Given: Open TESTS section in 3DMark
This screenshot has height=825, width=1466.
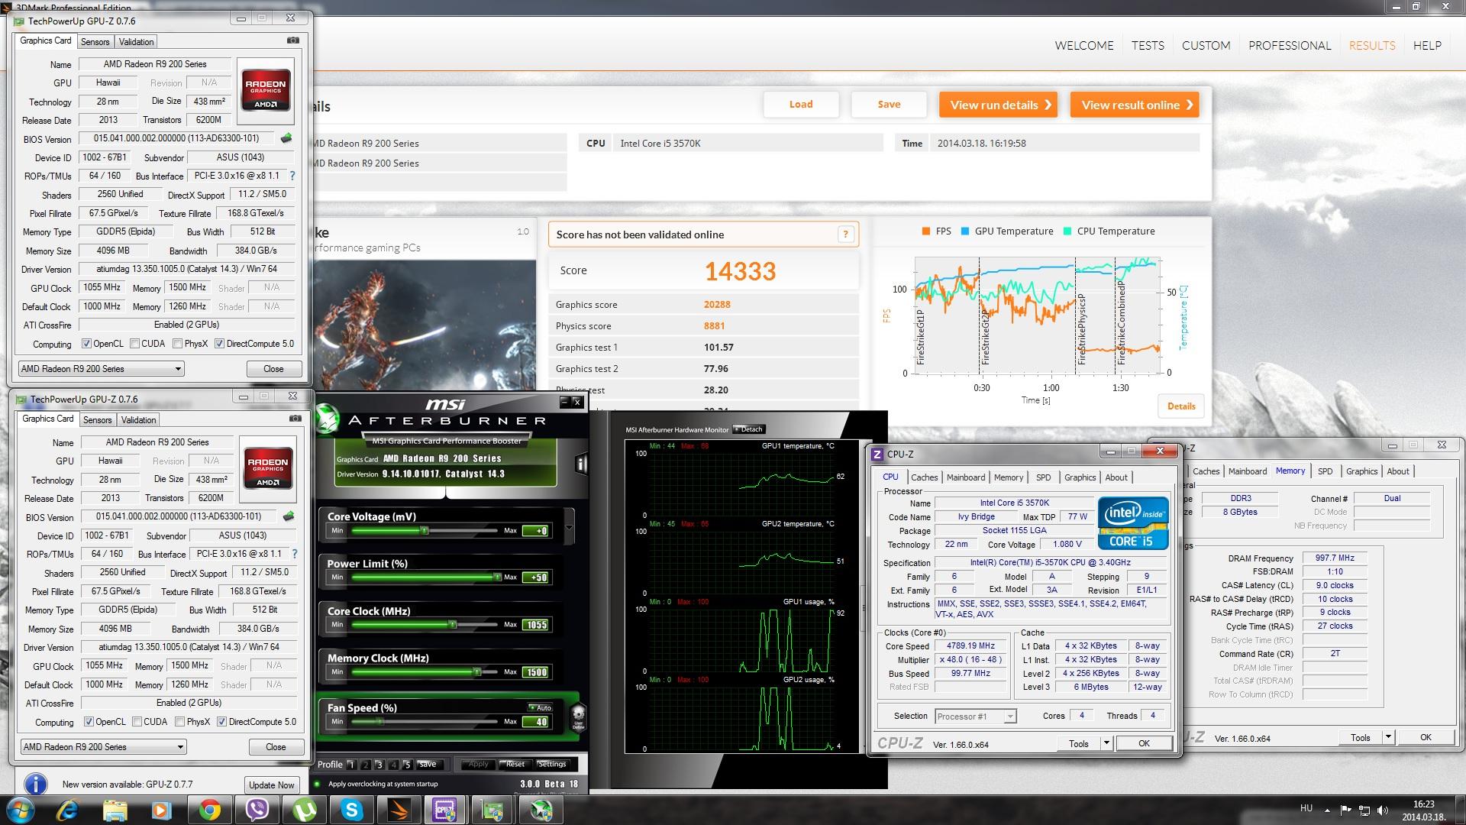Looking at the screenshot, I should (x=1148, y=46).
